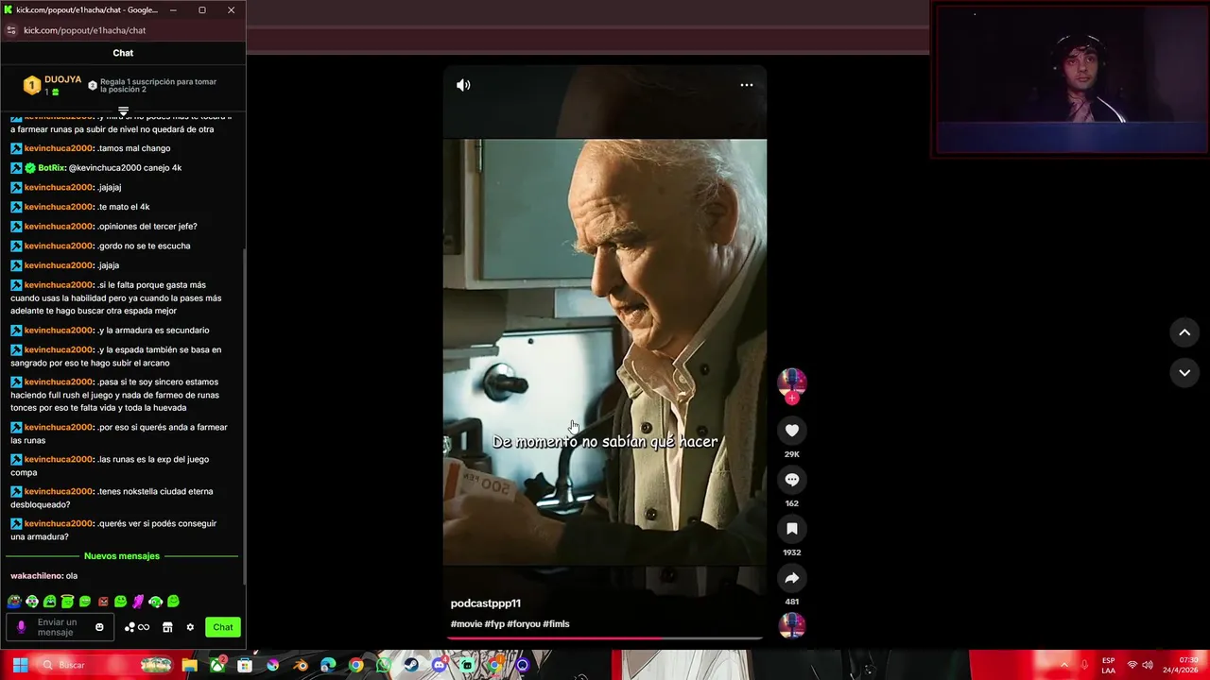The width and height of the screenshot is (1210, 680).
Task: Open the #foryou hashtag
Action: click(x=524, y=624)
